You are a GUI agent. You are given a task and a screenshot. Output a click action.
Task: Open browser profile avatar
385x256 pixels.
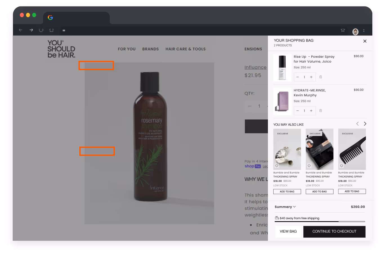[x=355, y=32]
